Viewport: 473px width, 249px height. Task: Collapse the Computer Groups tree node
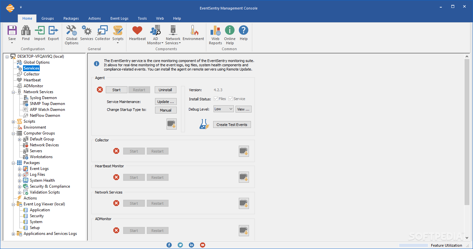click(14, 133)
